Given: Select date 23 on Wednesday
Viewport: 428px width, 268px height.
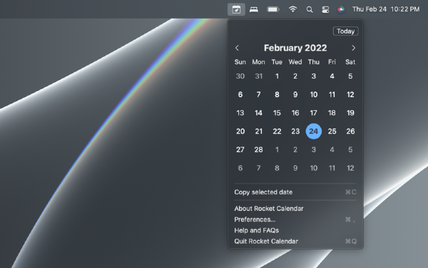Looking at the screenshot, I should coord(295,131).
